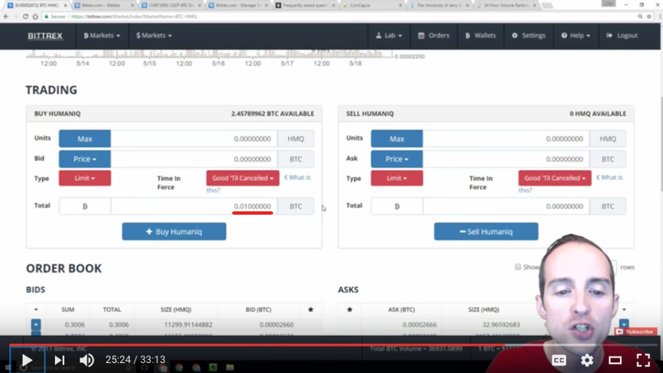Toggle the order book Show checkbox
663x373 pixels.
518,267
